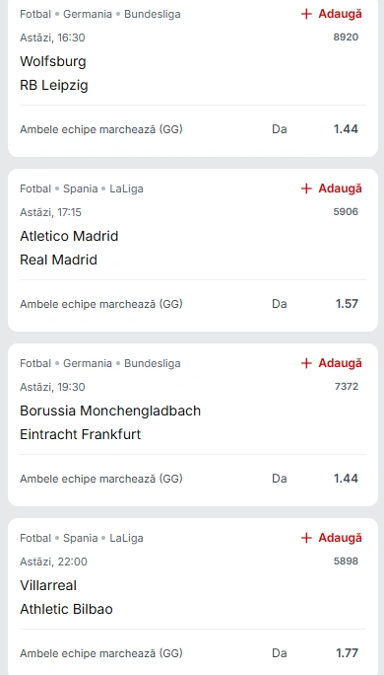Click the plus icon for Villarreal match
384x675 pixels.
point(306,538)
